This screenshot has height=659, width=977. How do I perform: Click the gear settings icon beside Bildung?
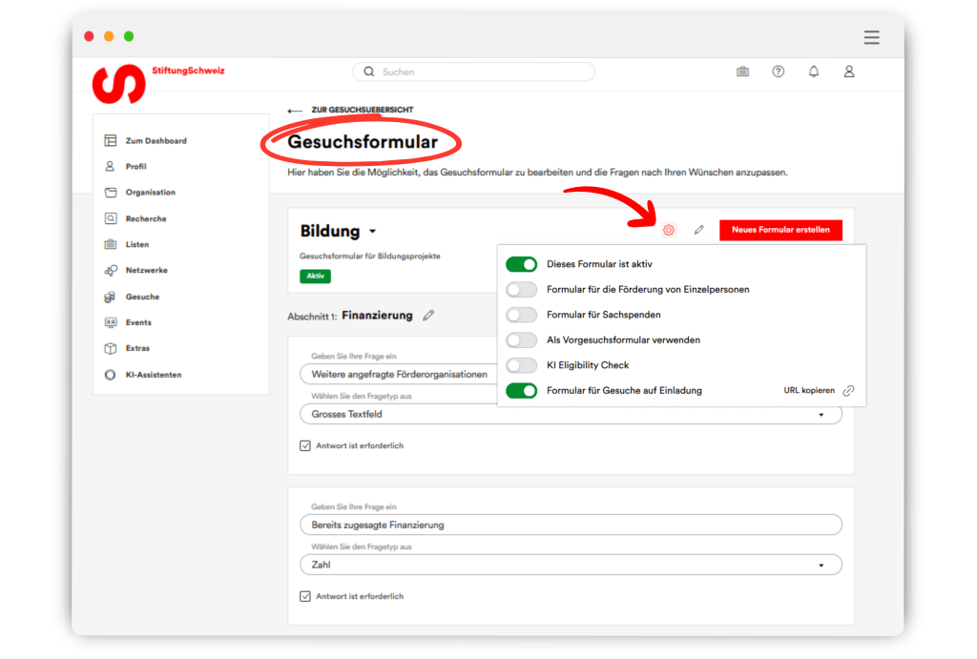pos(668,230)
